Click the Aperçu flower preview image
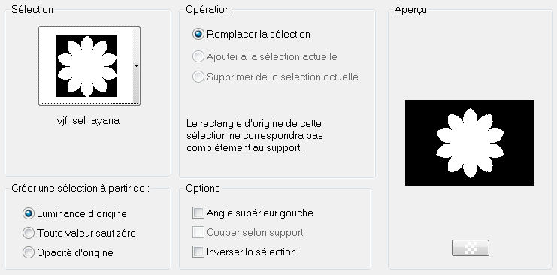The height and width of the screenshot is (275, 557). tap(470, 143)
